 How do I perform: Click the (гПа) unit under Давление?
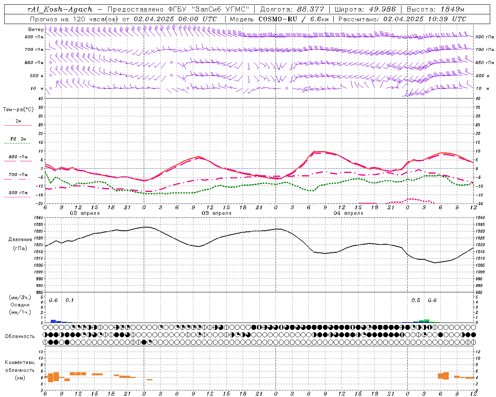point(20,249)
